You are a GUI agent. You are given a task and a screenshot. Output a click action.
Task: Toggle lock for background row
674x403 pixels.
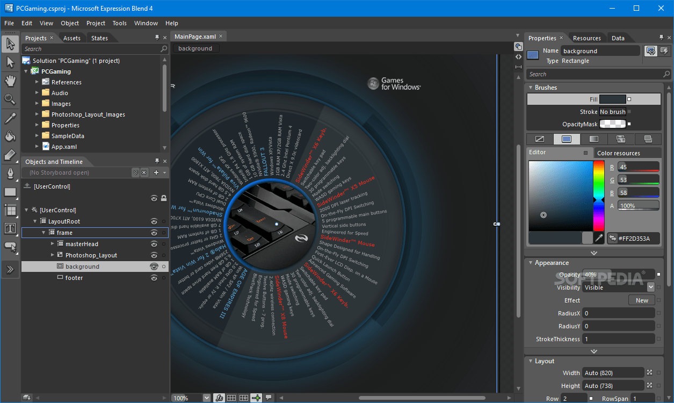[x=164, y=267]
